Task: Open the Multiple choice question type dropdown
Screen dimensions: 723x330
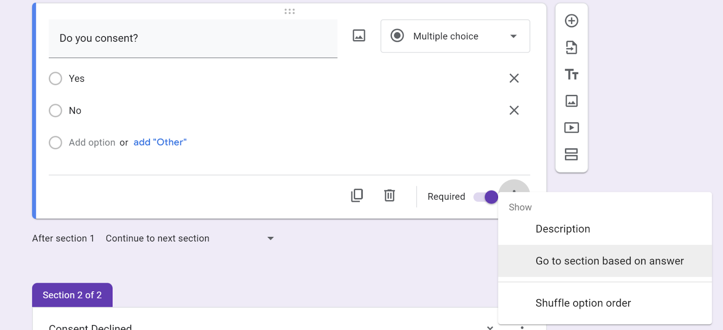Action: click(x=455, y=36)
